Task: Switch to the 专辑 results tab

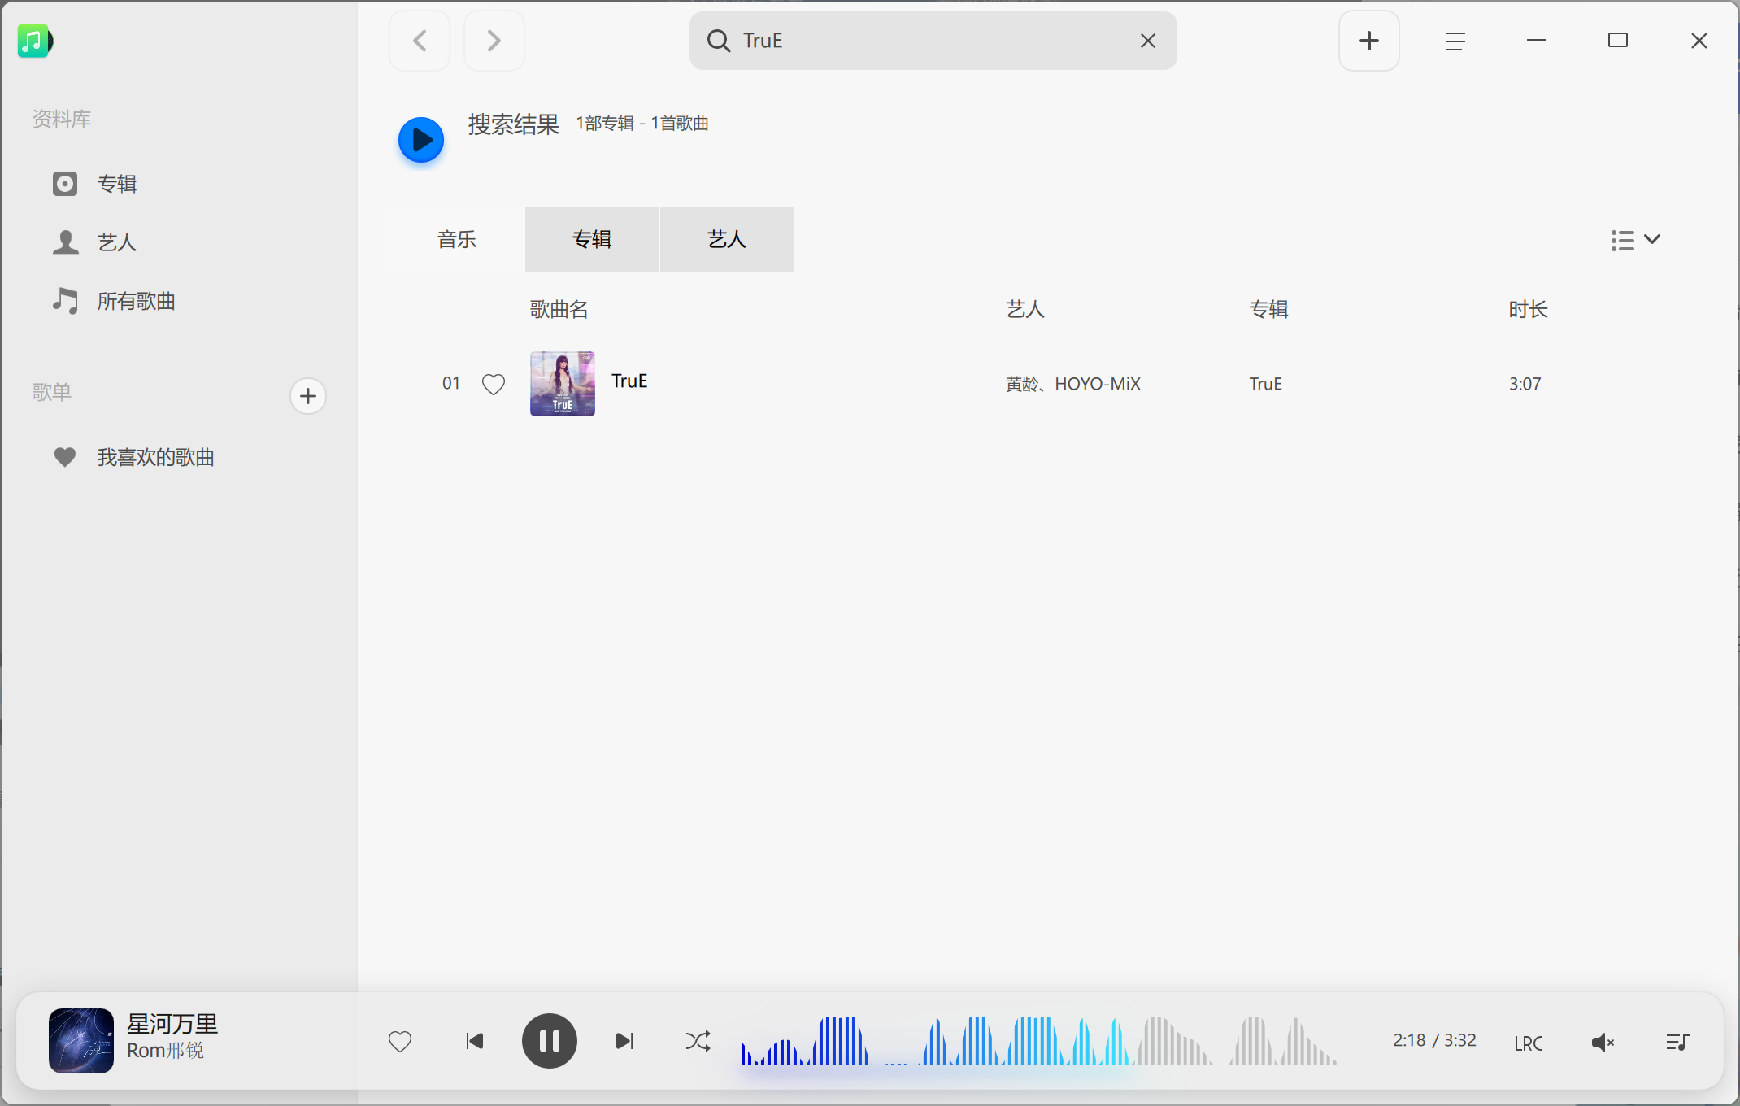Action: [592, 239]
